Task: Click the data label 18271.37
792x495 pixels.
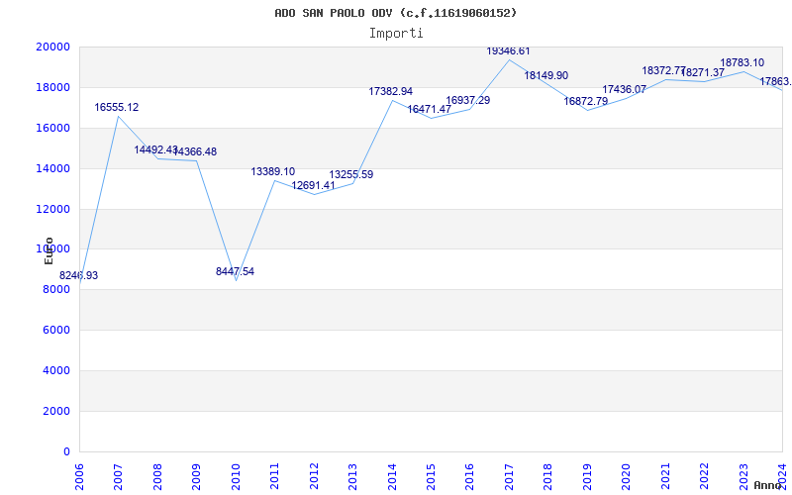Action: (703, 72)
